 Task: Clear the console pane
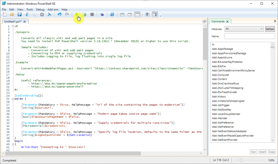49,15
